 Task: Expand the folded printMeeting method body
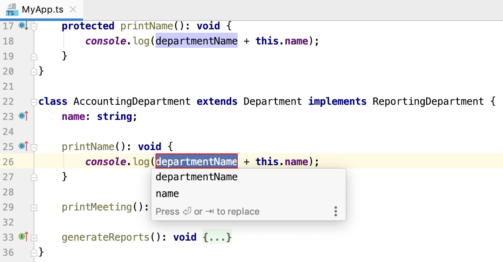pyautogui.click(x=34, y=207)
